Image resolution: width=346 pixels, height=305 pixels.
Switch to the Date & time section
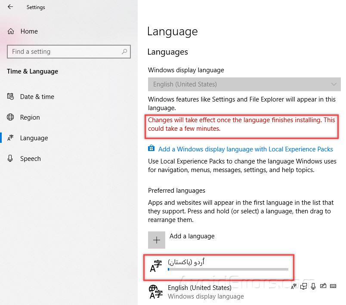pos(37,97)
